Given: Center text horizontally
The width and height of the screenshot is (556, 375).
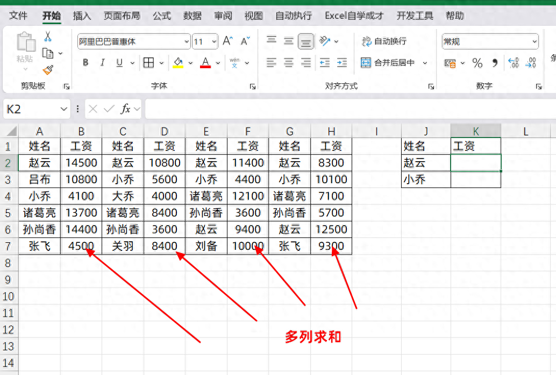Looking at the screenshot, I should click(x=289, y=63).
